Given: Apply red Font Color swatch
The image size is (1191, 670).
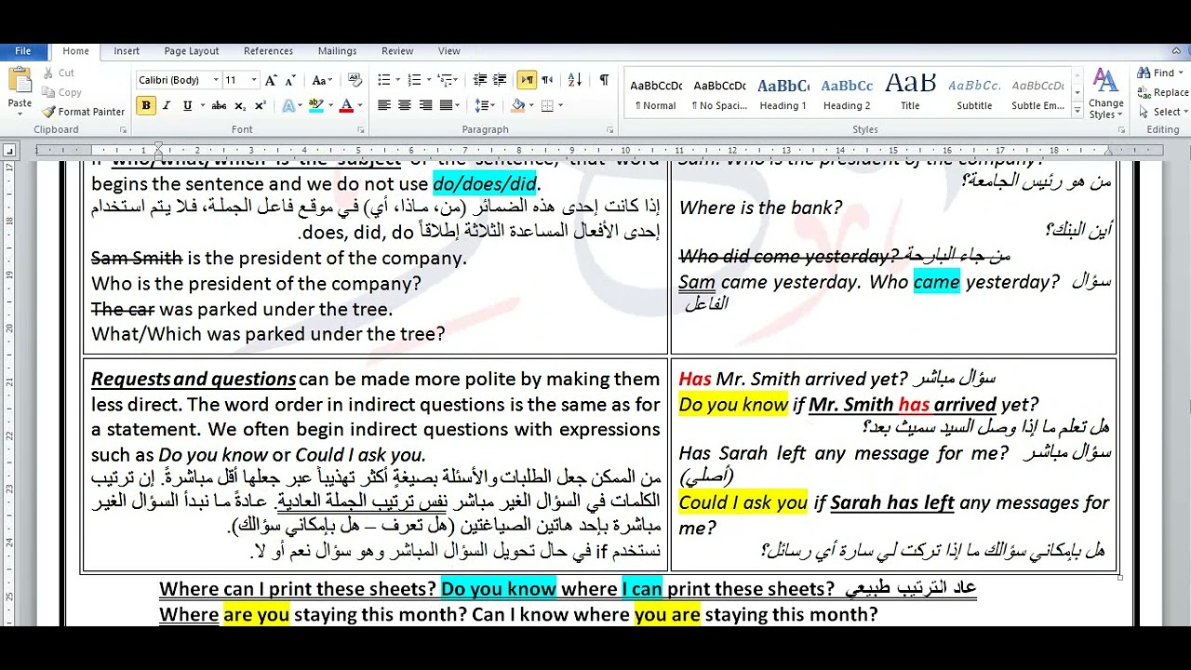Looking at the screenshot, I should (346, 105).
